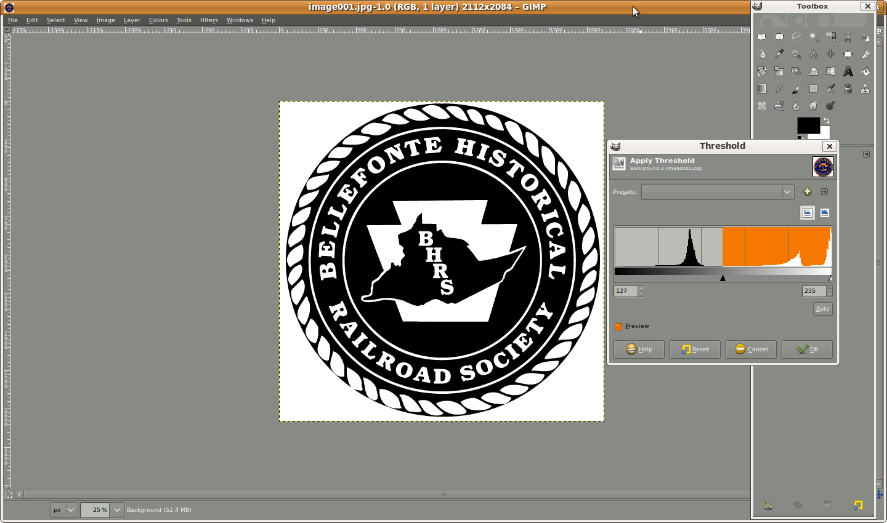This screenshot has height=523, width=887.
Task: Swap foreground and background colors
Action: tap(827, 121)
